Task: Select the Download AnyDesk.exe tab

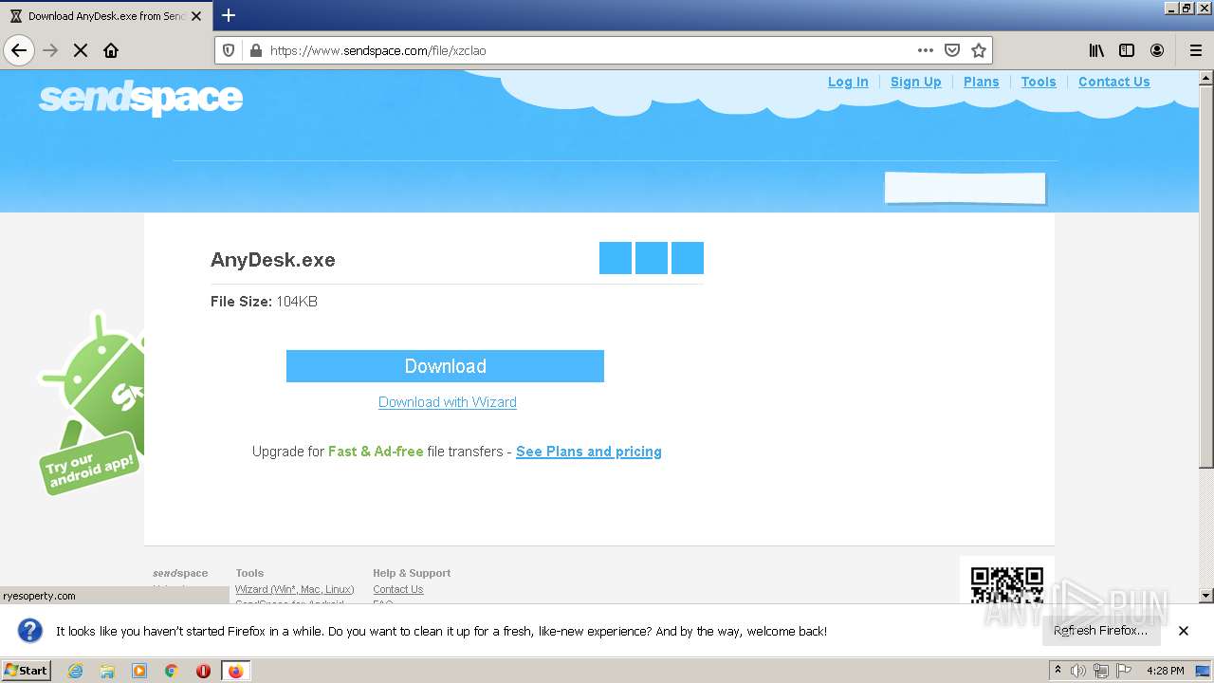Action: pos(106,16)
